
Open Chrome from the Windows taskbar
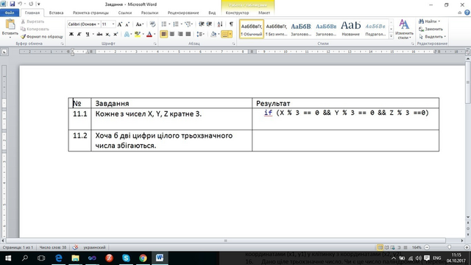pos(143,258)
